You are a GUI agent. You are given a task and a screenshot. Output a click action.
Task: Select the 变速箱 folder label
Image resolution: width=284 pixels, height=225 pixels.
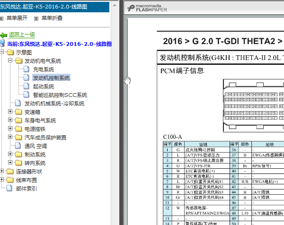pos(32,112)
